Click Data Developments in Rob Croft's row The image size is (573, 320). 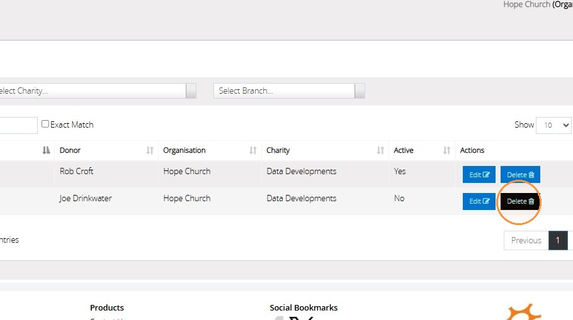tap(302, 171)
